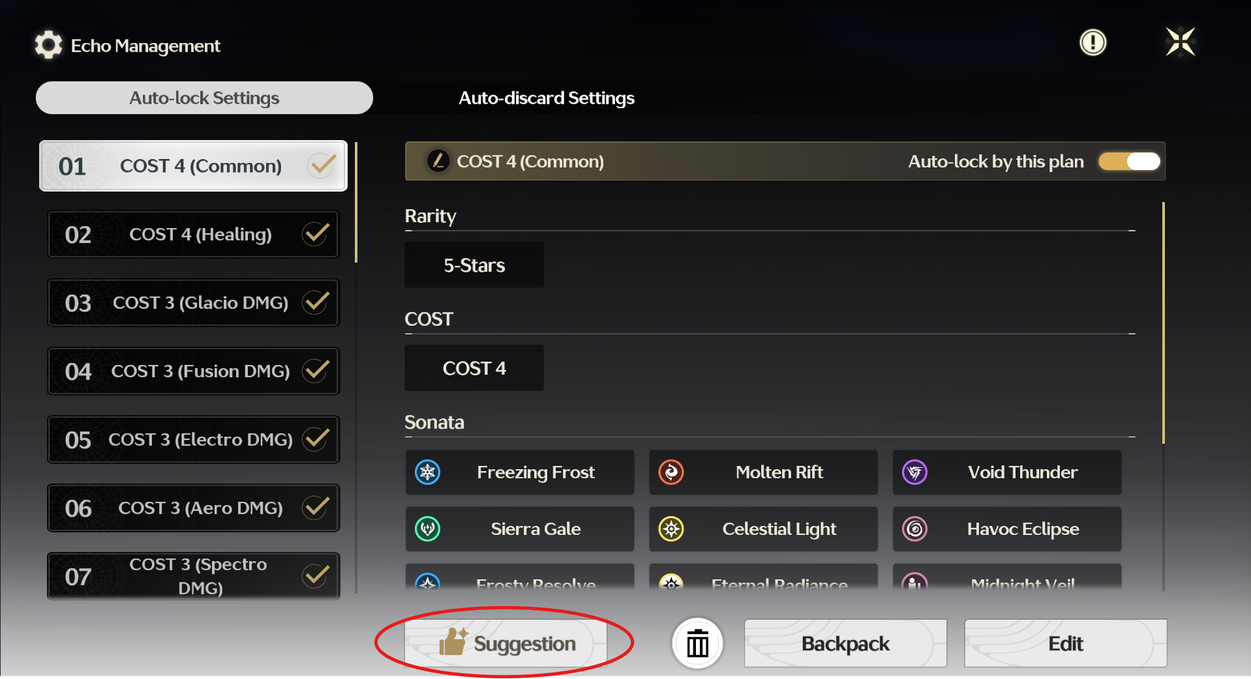1251x679 pixels.
Task: Click the 5-Stars rarity option
Action: (474, 265)
